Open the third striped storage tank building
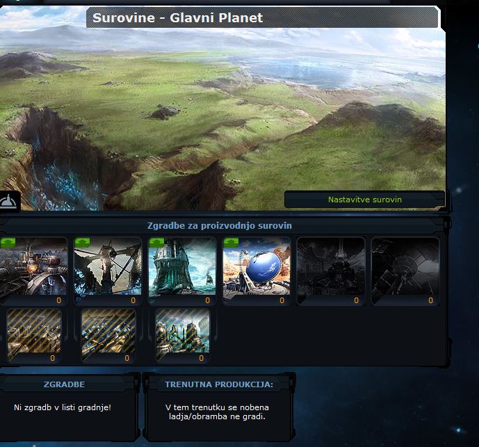This screenshot has width=479, height=447. pyautogui.click(x=182, y=332)
